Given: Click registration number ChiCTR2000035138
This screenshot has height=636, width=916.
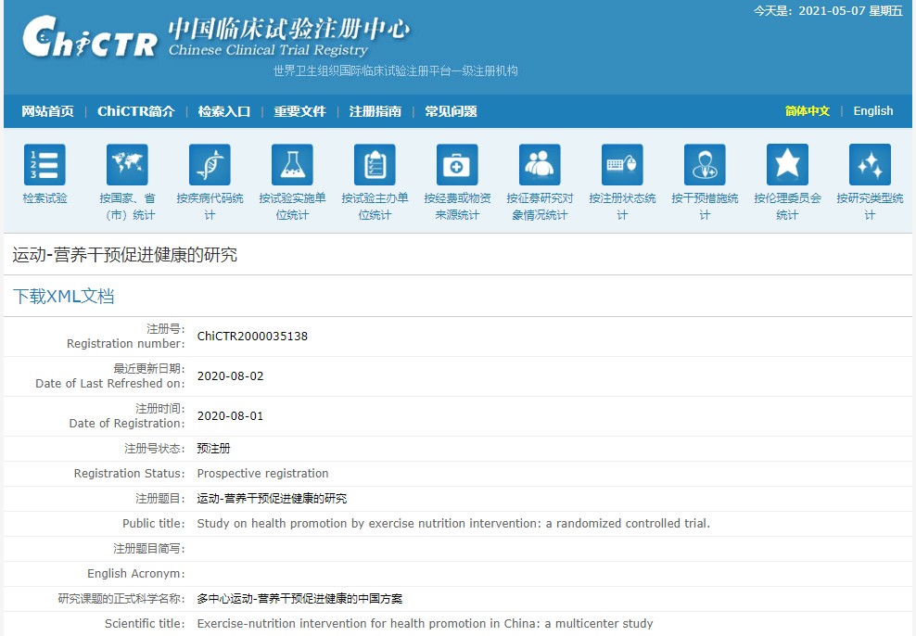Looking at the screenshot, I should (252, 336).
